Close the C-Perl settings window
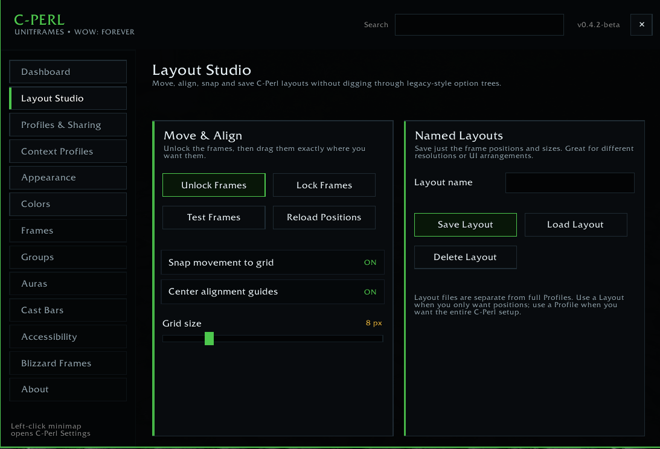The width and height of the screenshot is (660, 449). tap(641, 24)
